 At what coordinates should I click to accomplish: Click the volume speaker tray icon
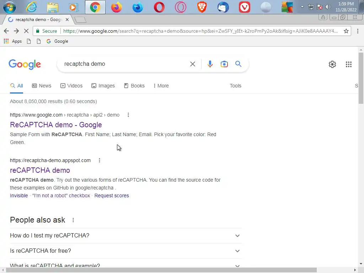click(328, 7)
